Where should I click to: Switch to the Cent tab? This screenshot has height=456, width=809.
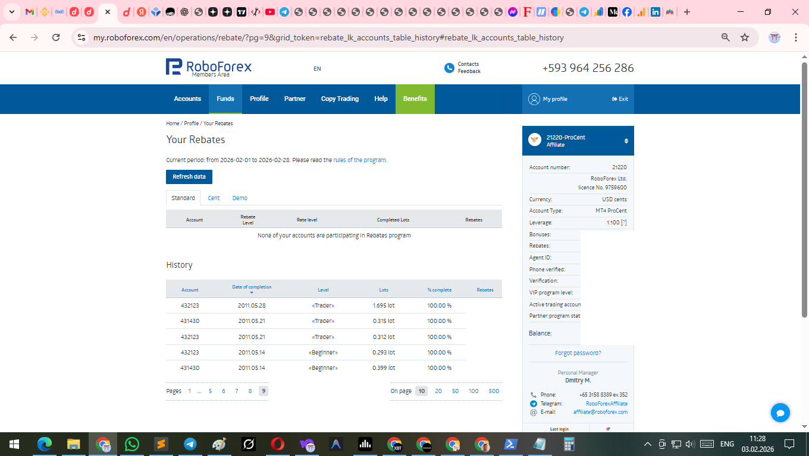coord(214,198)
